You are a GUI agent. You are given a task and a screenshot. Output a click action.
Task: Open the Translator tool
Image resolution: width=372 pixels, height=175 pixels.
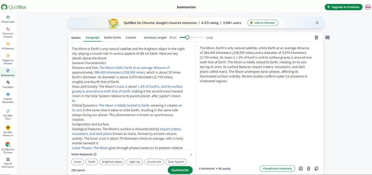(8, 84)
